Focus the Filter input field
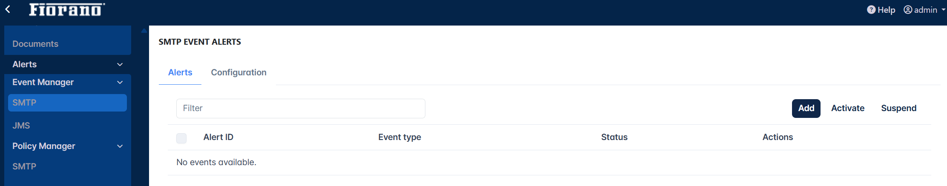947x186 pixels. coord(301,109)
